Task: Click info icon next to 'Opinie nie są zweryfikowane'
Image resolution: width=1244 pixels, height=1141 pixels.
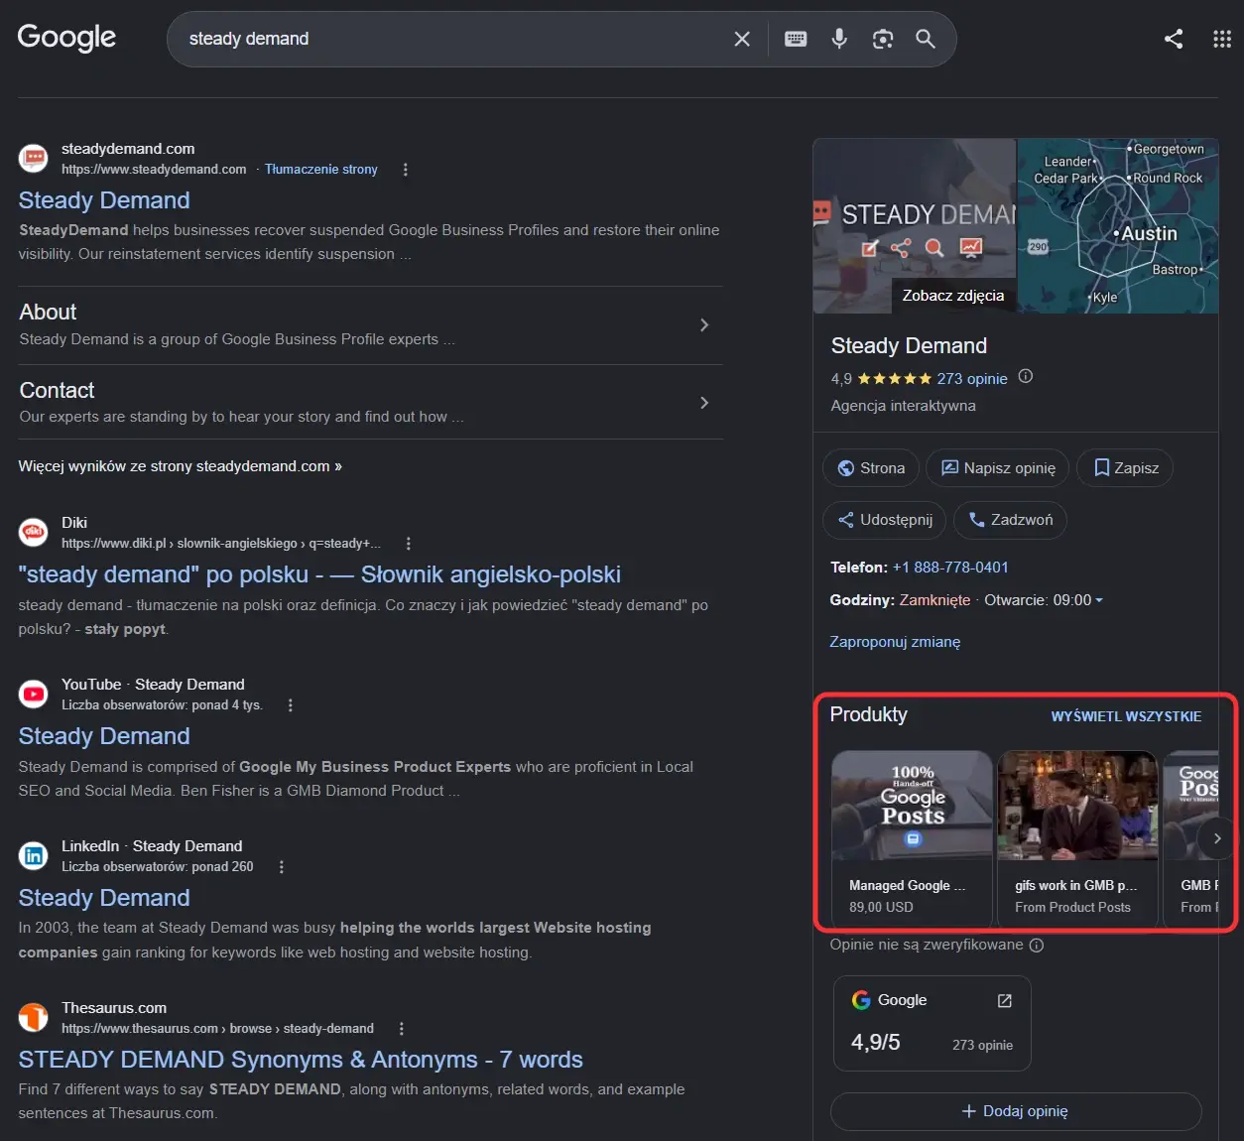Action: [1037, 946]
